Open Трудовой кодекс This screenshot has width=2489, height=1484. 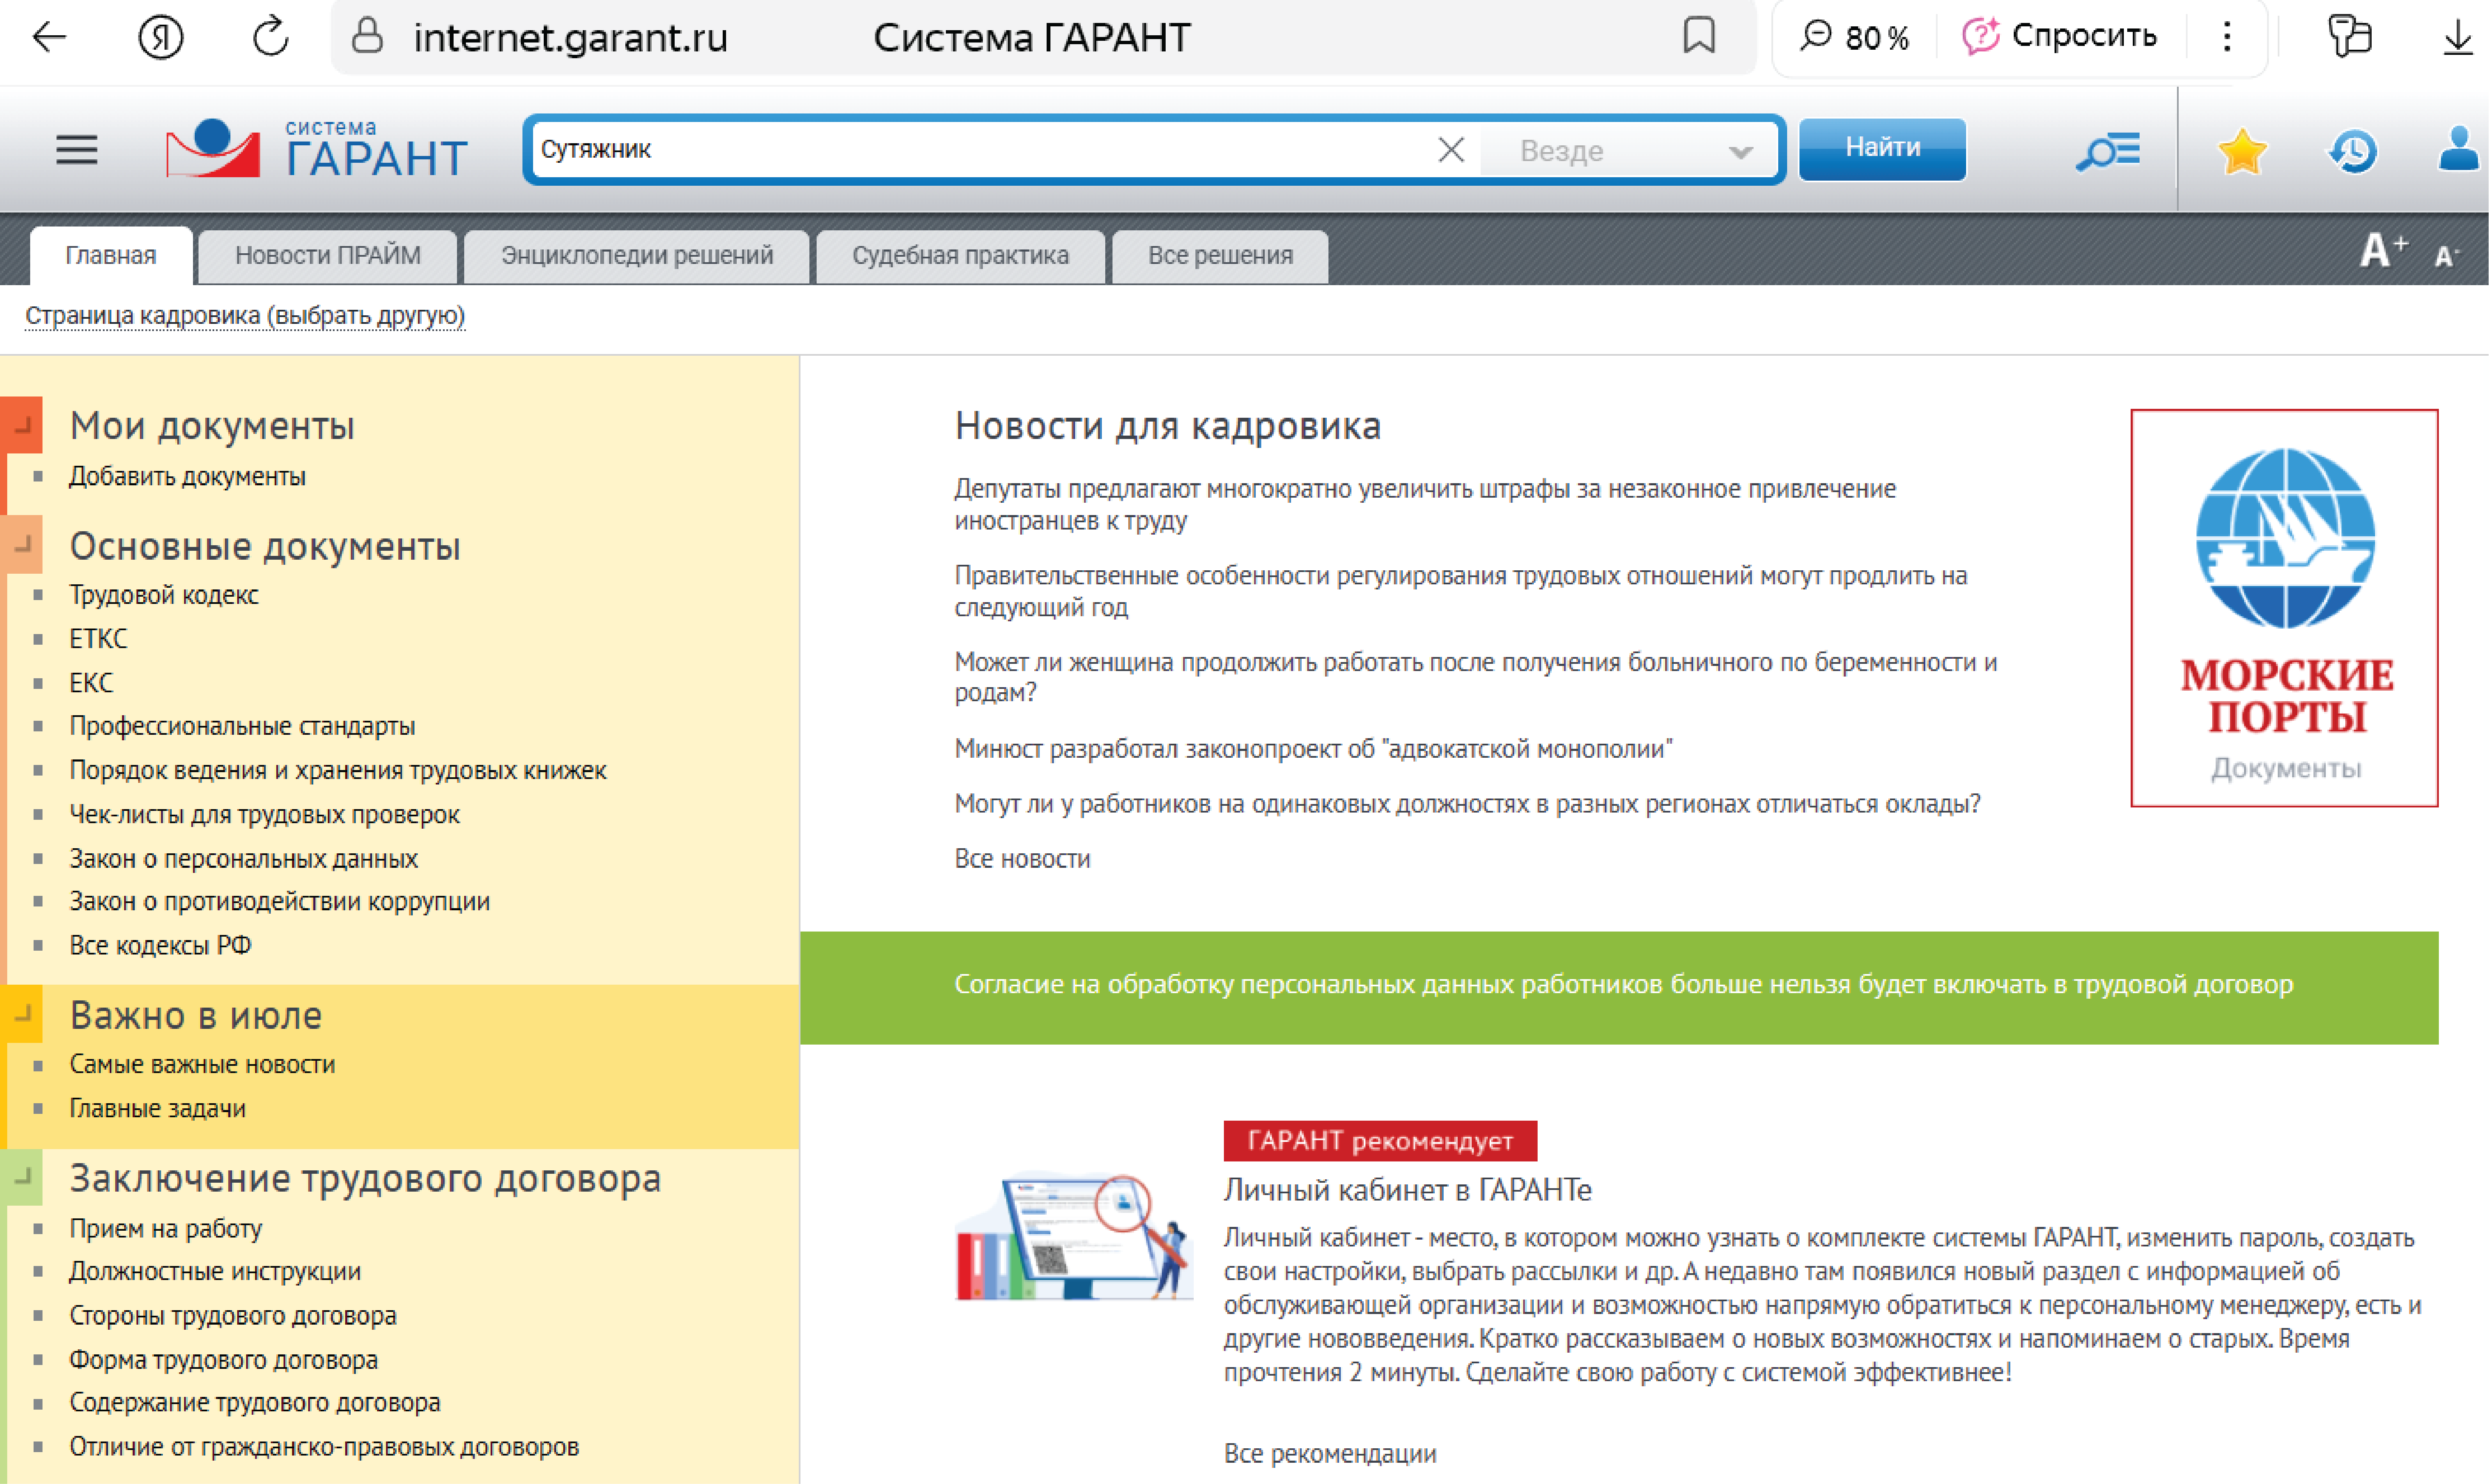pyautogui.click(x=164, y=595)
